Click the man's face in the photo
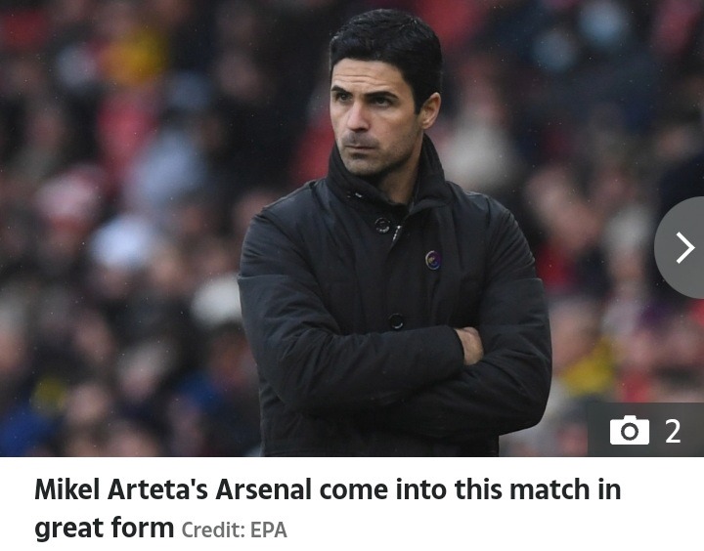Viewport: 704px width, 551px height. (373, 116)
